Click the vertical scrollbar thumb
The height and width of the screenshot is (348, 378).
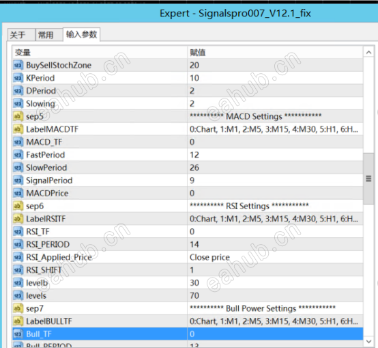368,178
